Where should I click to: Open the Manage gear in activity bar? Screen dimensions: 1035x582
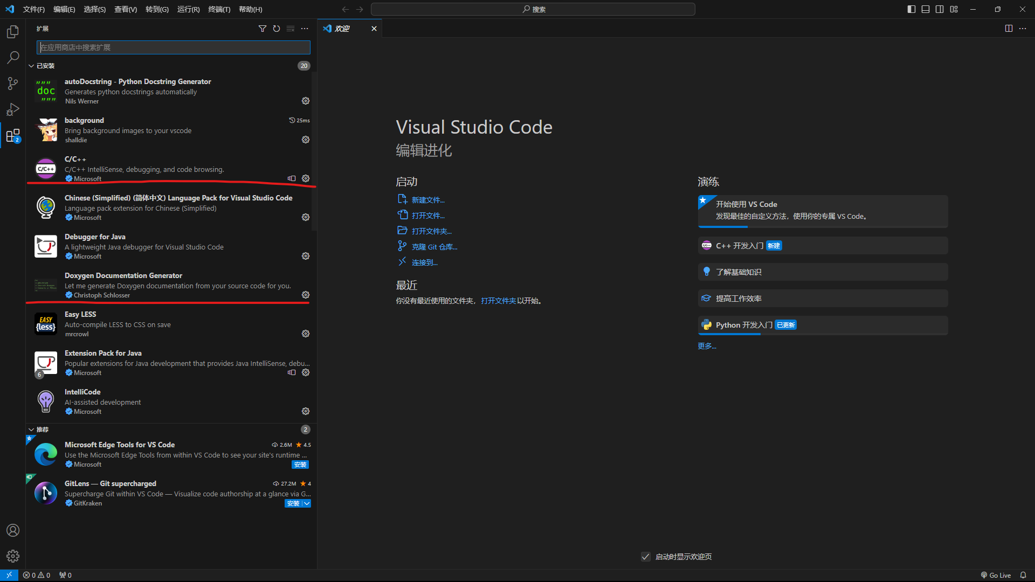13,556
